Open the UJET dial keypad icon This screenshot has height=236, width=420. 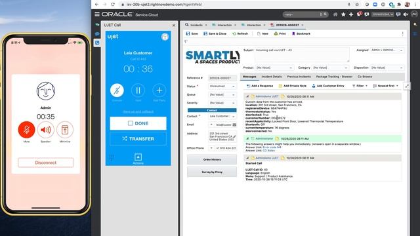click(x=112, y=157)
